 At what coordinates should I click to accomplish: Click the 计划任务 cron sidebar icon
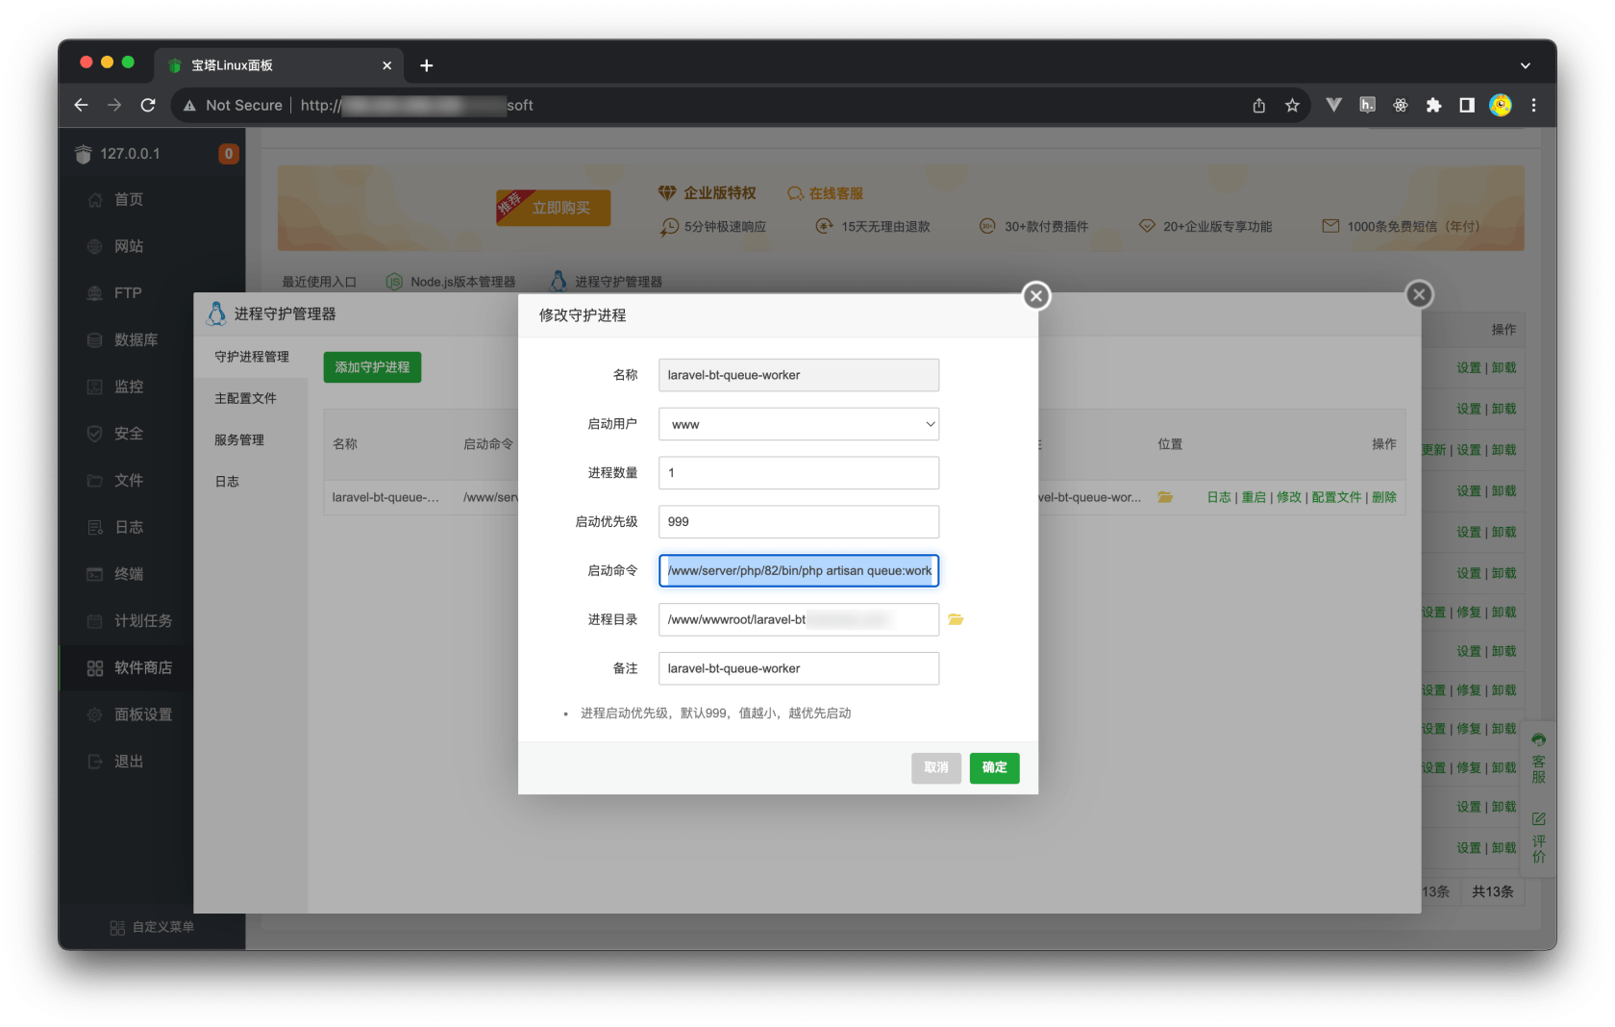[94, 621]
